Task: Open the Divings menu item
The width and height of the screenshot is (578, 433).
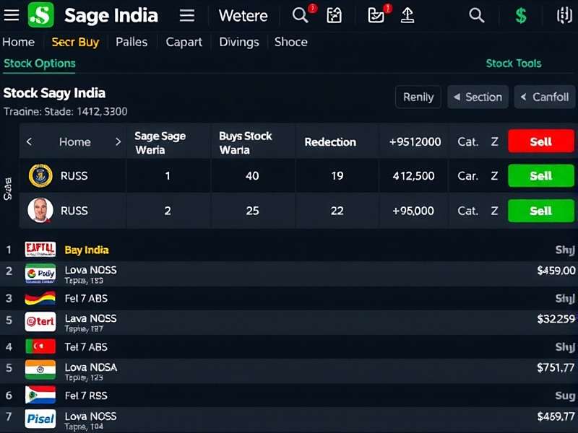Action: point(239,42)
